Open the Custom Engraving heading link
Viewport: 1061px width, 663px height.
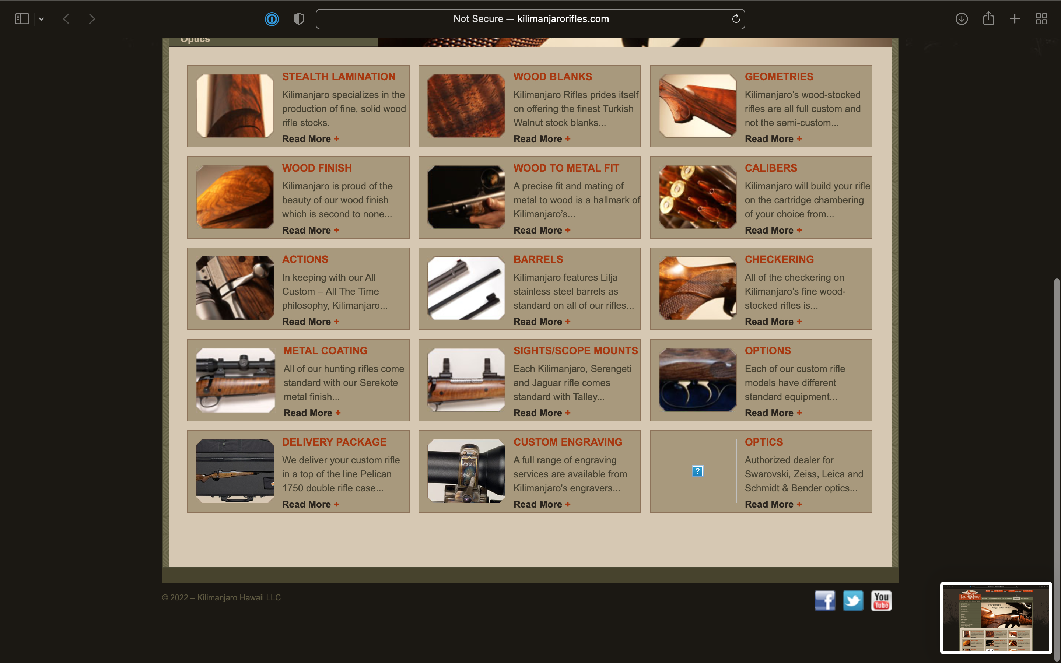pos(568,442)
